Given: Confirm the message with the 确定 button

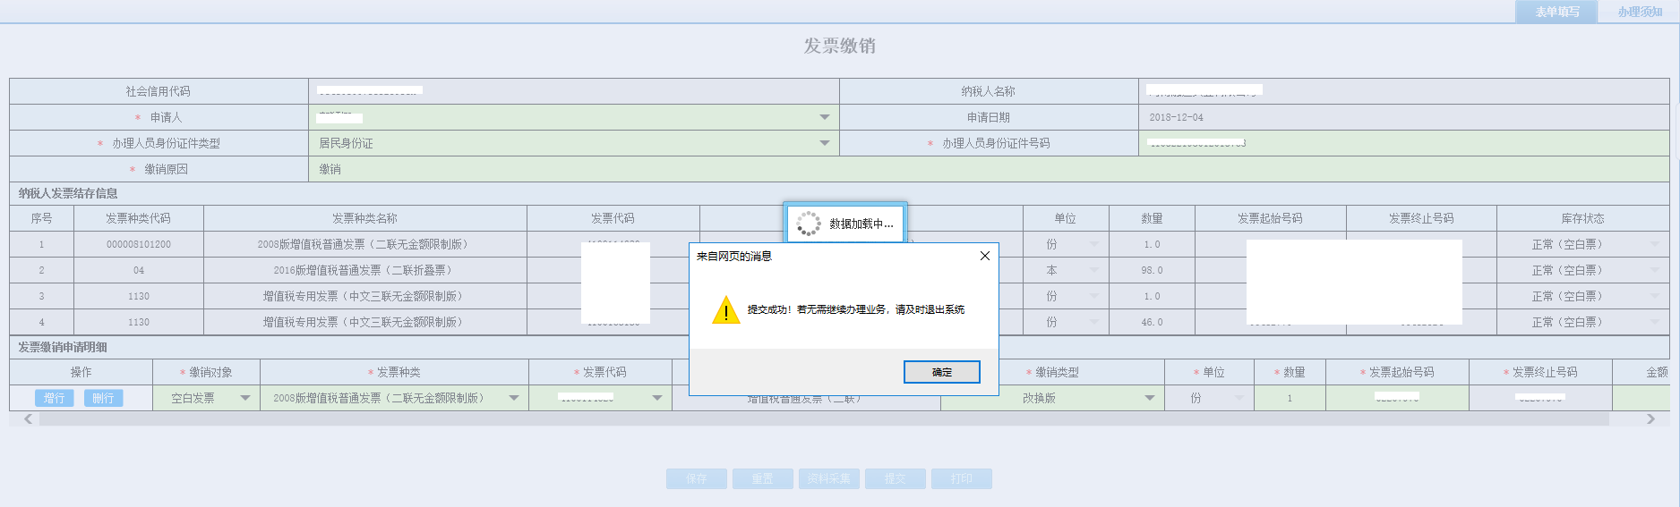Looking at the screenshot, I should pos(941,372).
